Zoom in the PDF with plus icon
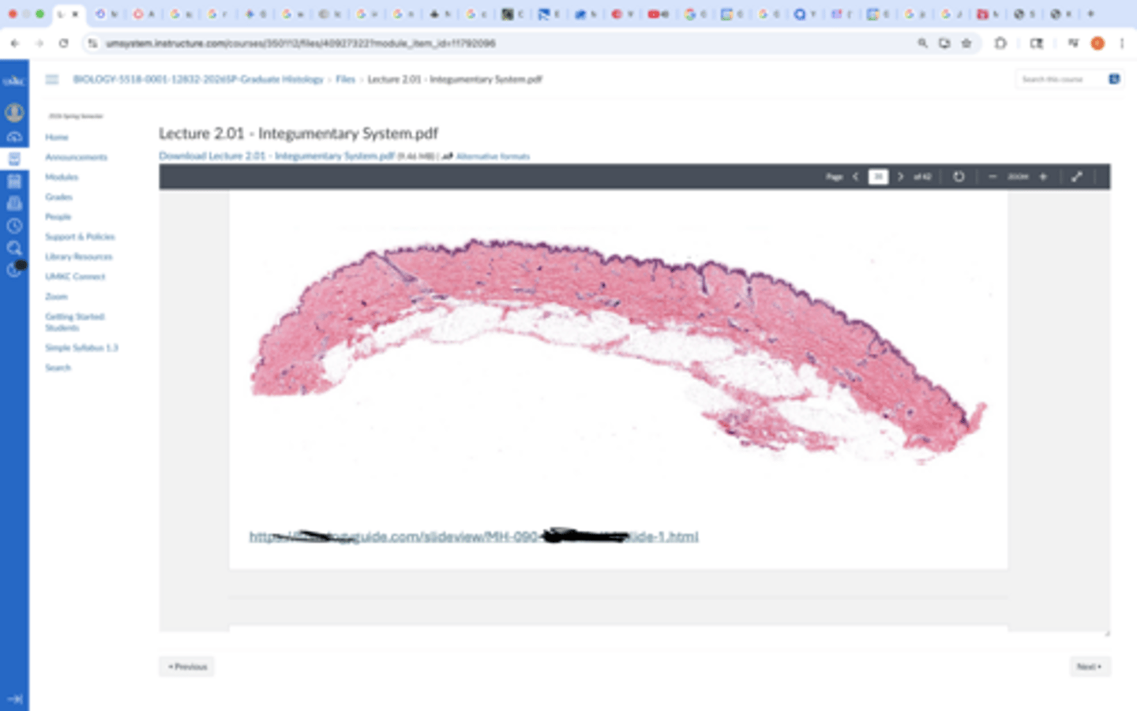Image resolution: width=1137 pixels, height=711 pixels. tap(1043, 177)
